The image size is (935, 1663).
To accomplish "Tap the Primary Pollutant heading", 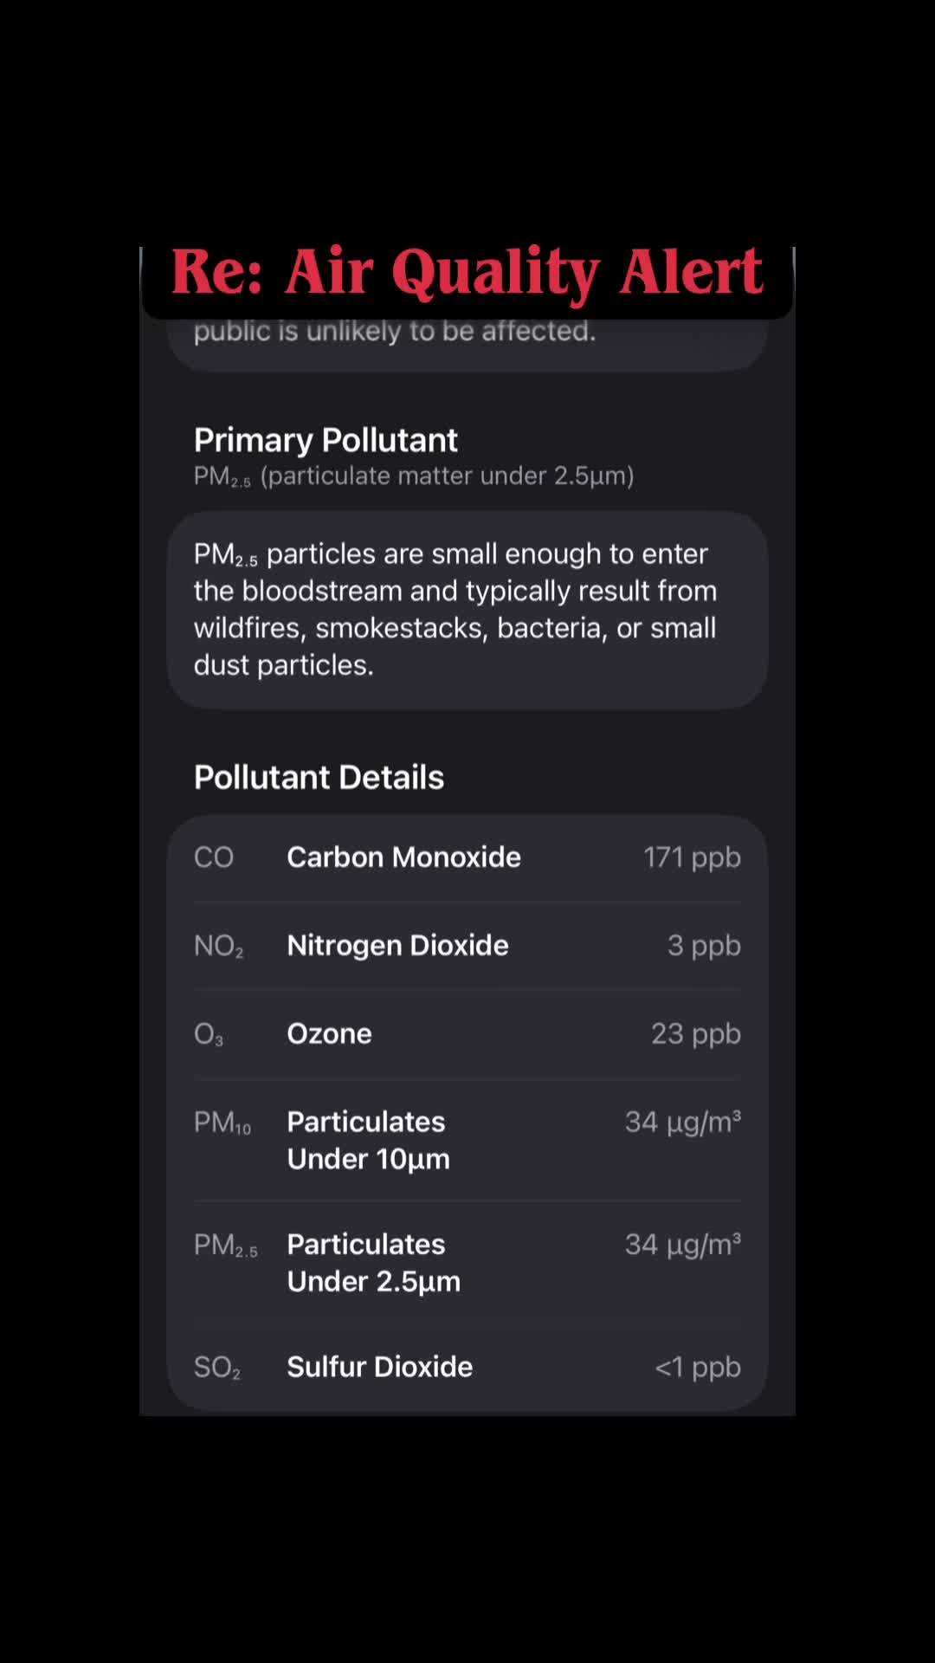I will pyautogui.click(x=326, y=440).
